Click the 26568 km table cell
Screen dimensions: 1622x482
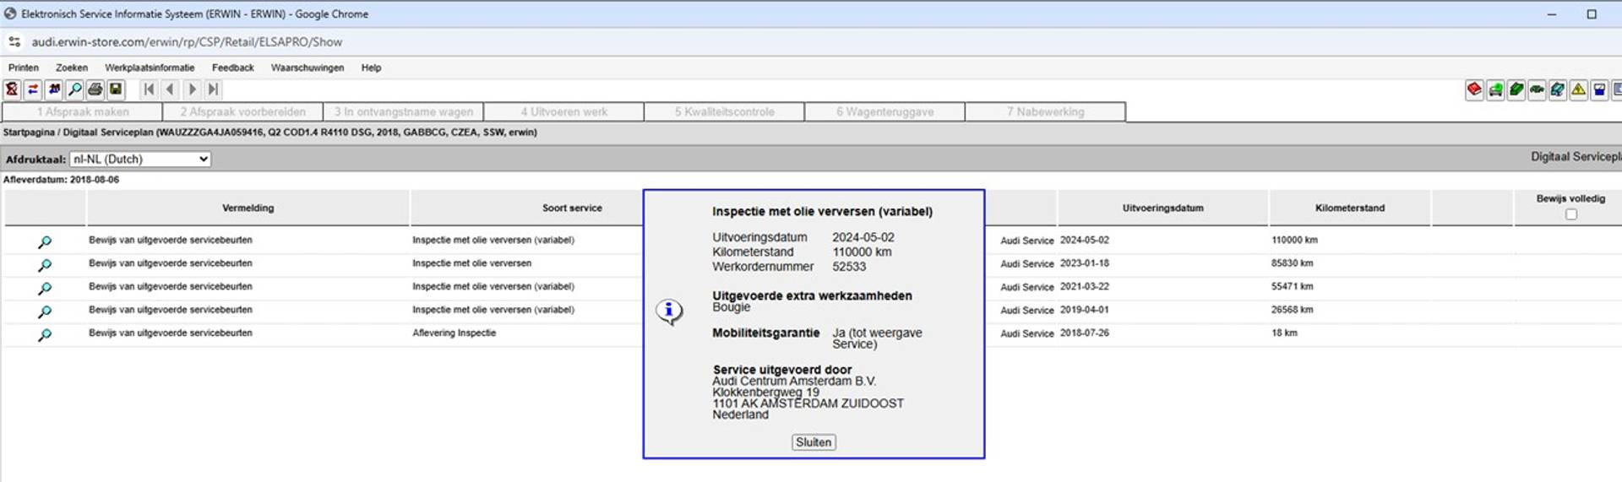pyautogui.click(x=1292, y=310)
